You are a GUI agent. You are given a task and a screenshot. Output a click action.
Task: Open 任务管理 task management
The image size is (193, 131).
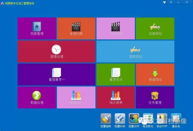tap(155, 97)
